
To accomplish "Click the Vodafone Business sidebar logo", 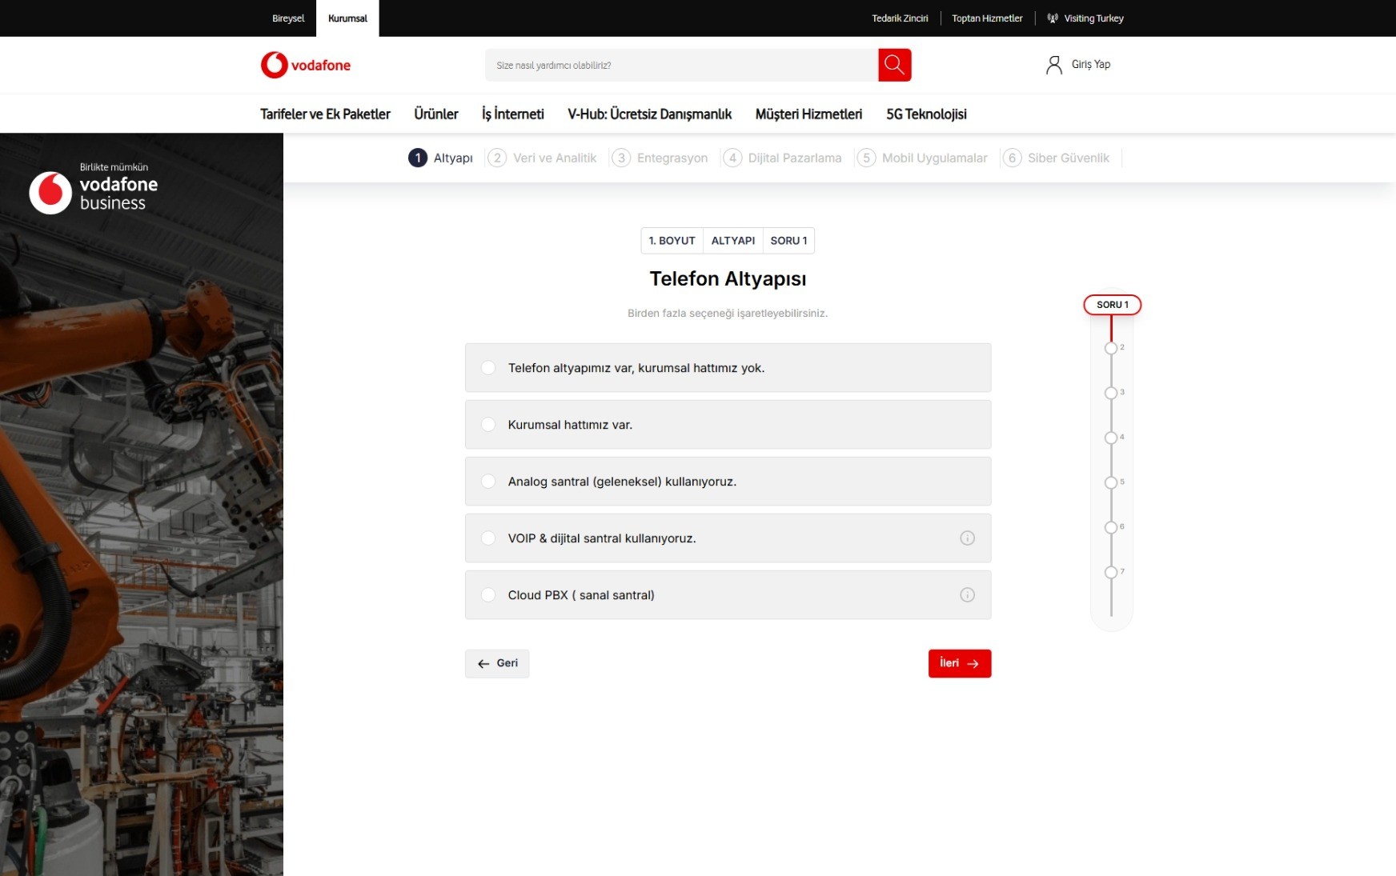I will 94,192.
